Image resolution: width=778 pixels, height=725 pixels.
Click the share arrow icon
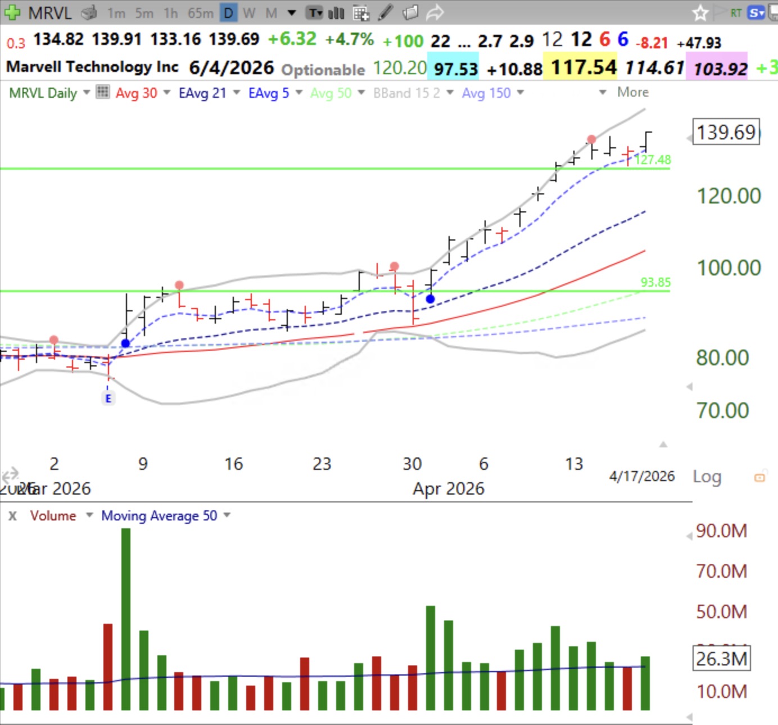(x=435, y=12)
